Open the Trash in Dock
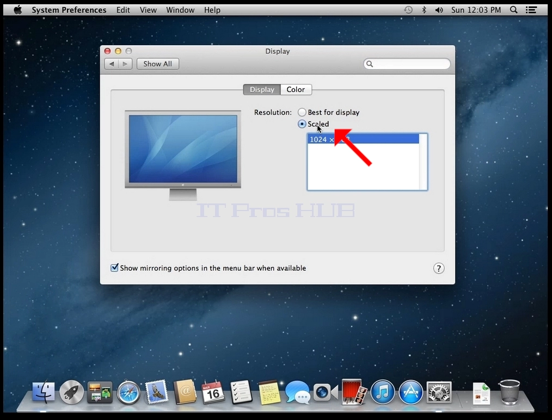552x420 pixels. (509, 392)
